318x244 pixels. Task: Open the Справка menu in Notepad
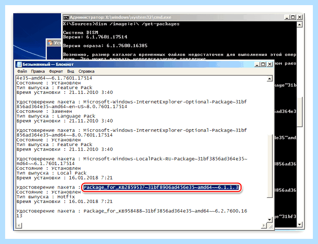click(86, 71)
